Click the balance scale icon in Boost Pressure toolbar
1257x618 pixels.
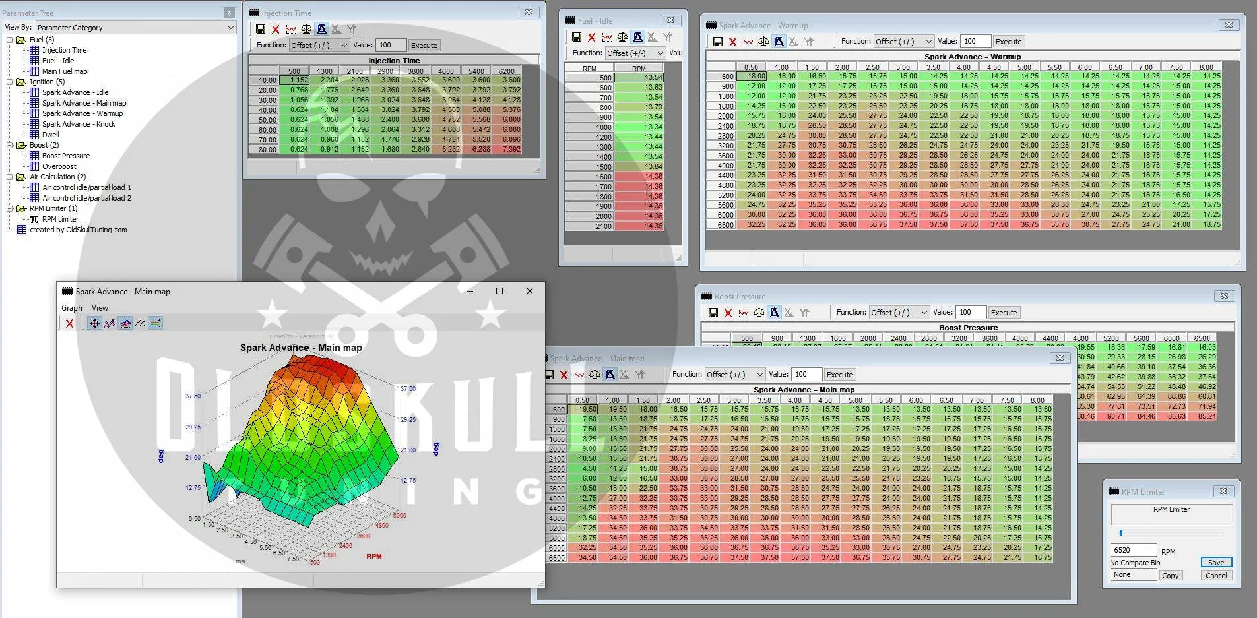759,313
